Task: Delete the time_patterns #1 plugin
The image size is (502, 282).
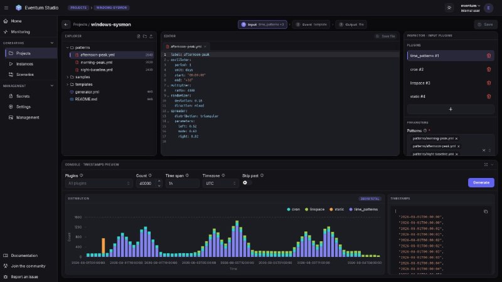Action: (489, 56)
